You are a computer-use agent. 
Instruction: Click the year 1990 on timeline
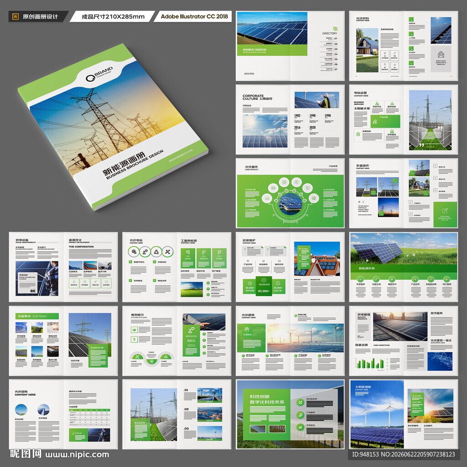pos(312,115)
